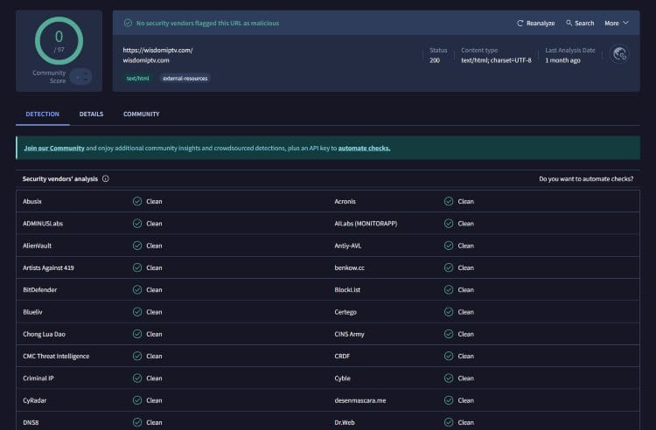Click the Clean check icon for BitDefender

coord(137,289)
